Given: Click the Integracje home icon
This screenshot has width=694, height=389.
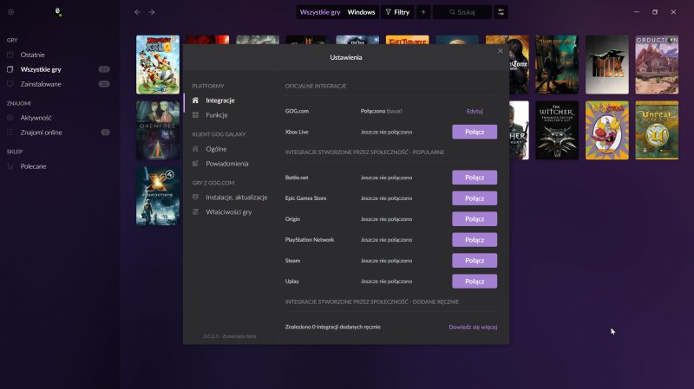Looking at the screenshot, I should 195,100.
